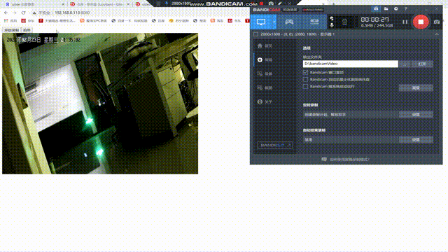
Task: Click Bandicam title bar home icon
Action: click(376, 9)
